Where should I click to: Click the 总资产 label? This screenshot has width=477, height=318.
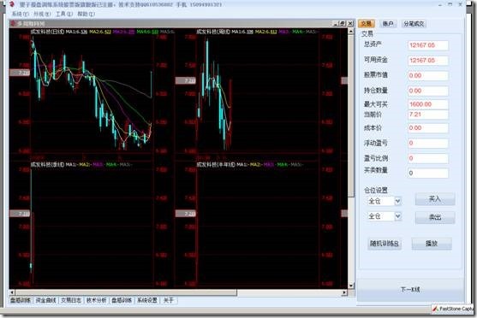click(x=373, y=44)
